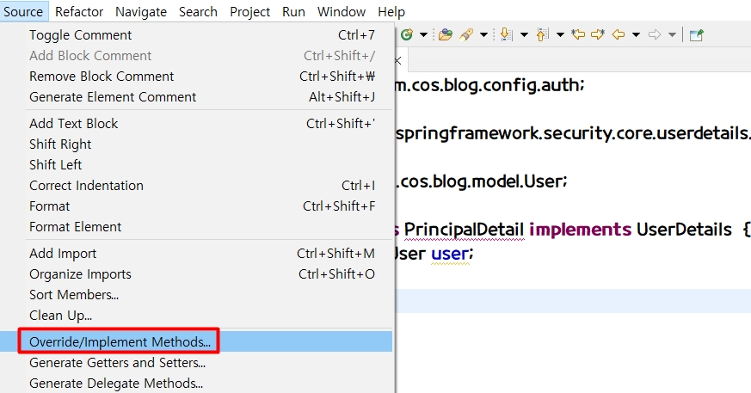Click the Previous Annotation up-arrow icon
This screenshot has width=751, height=393.
(542, 34)
